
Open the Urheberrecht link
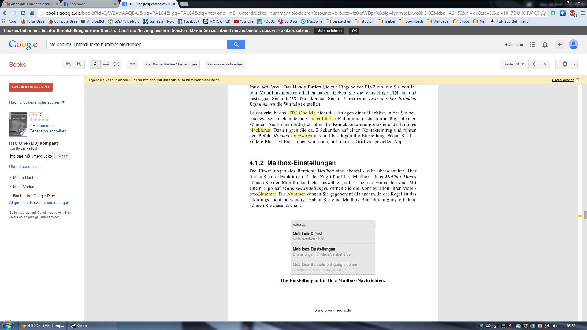click(x=50, y=217)
